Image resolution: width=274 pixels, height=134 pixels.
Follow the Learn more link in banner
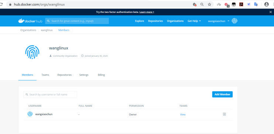147,12
